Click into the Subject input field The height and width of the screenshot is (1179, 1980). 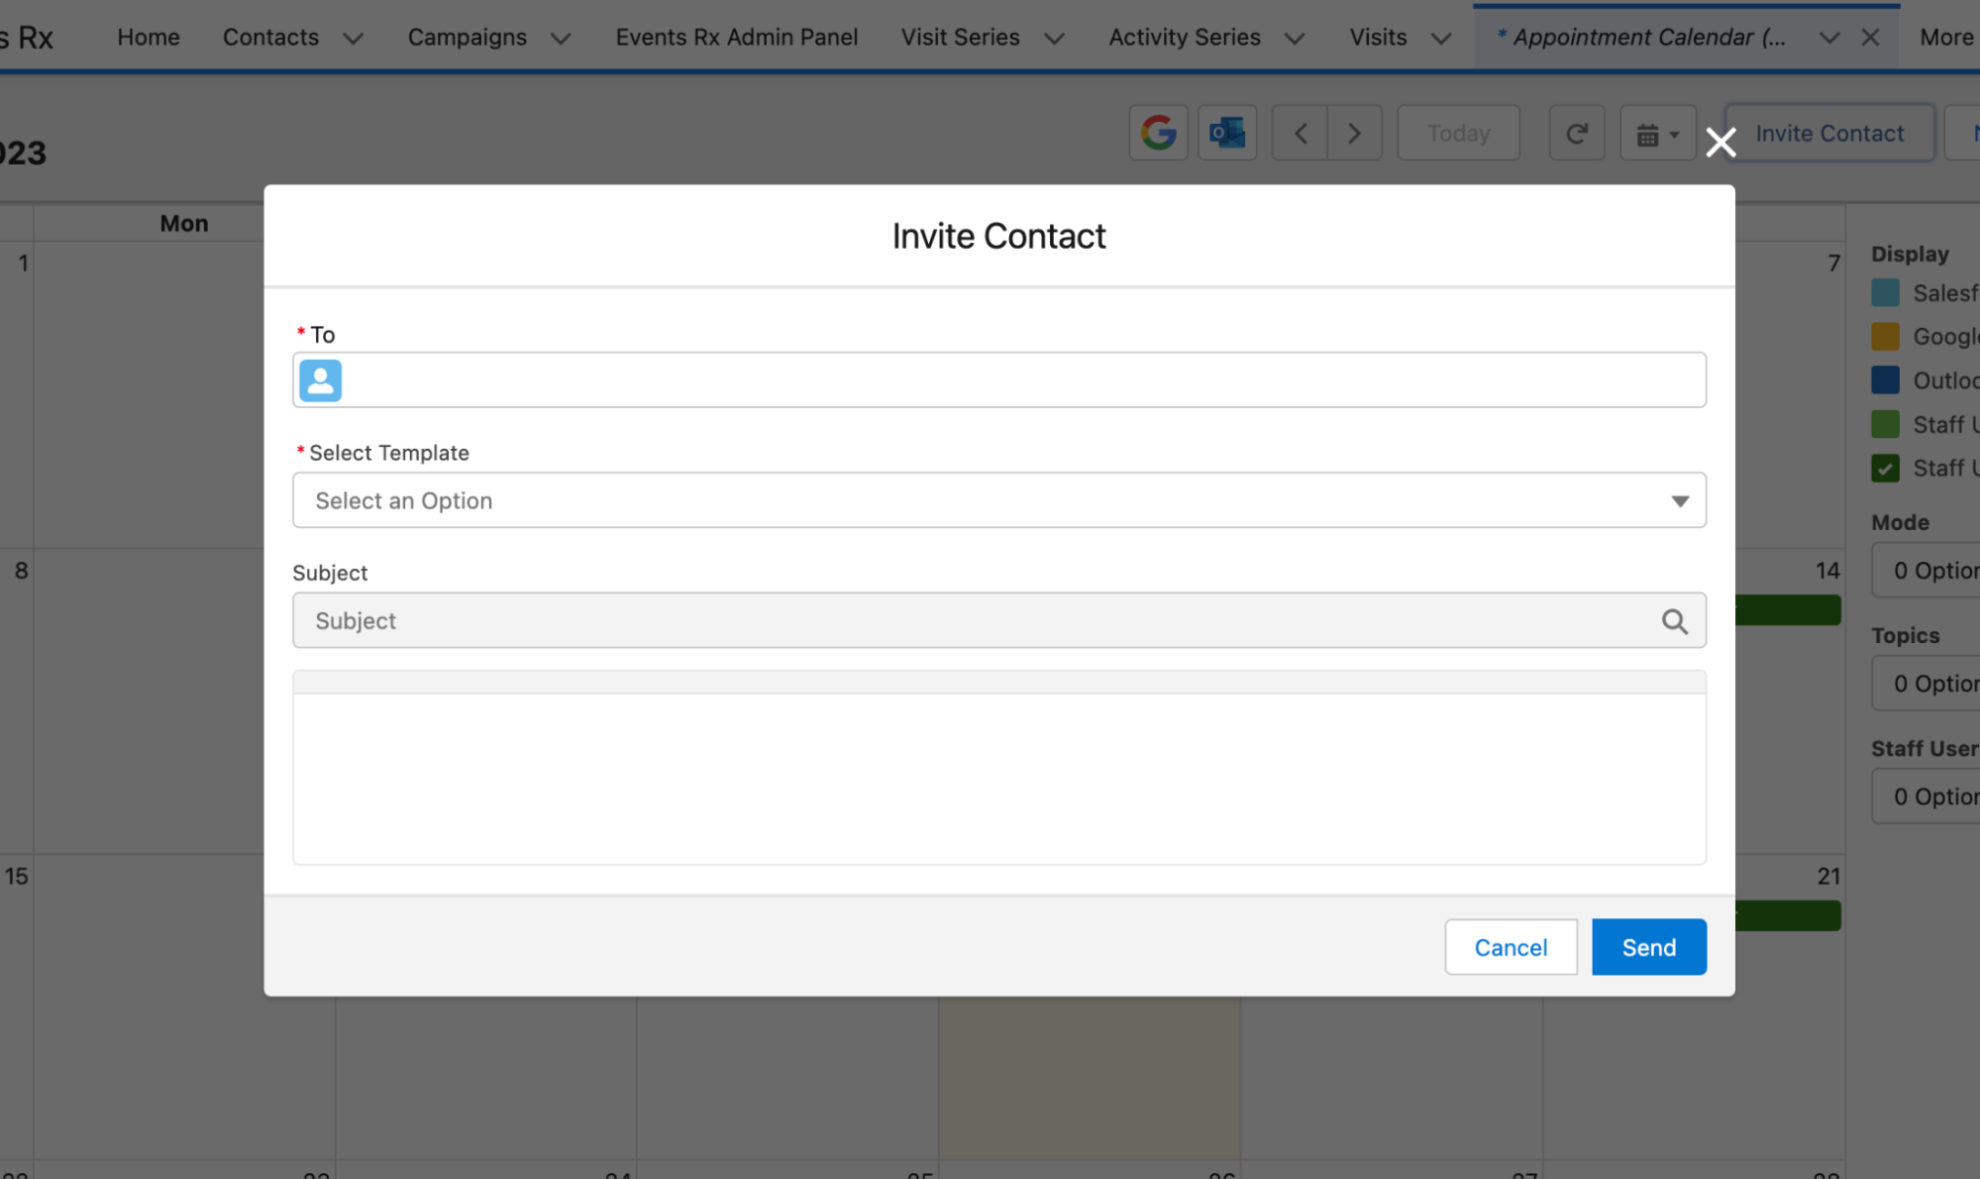(x=971, y=621)
